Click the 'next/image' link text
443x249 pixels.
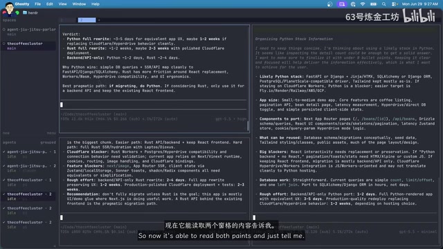[118, 166]
